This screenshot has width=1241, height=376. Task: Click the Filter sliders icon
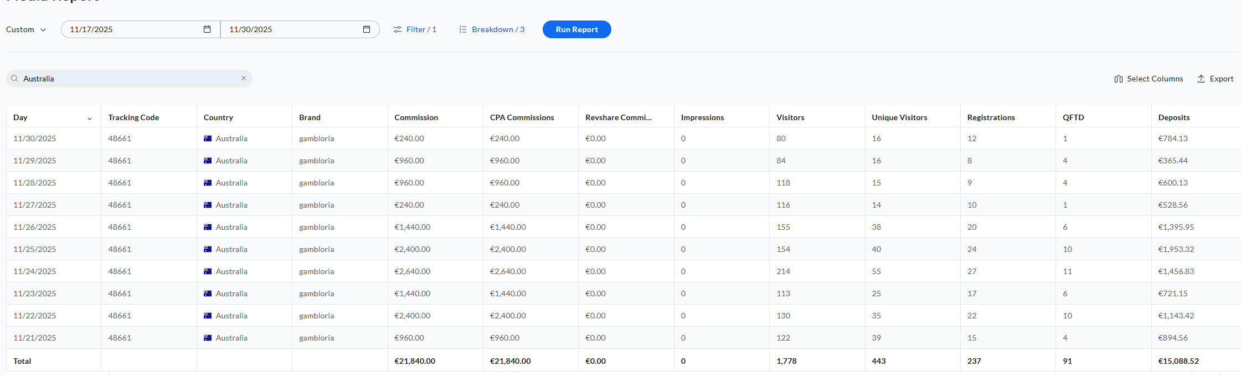[398, 29]
